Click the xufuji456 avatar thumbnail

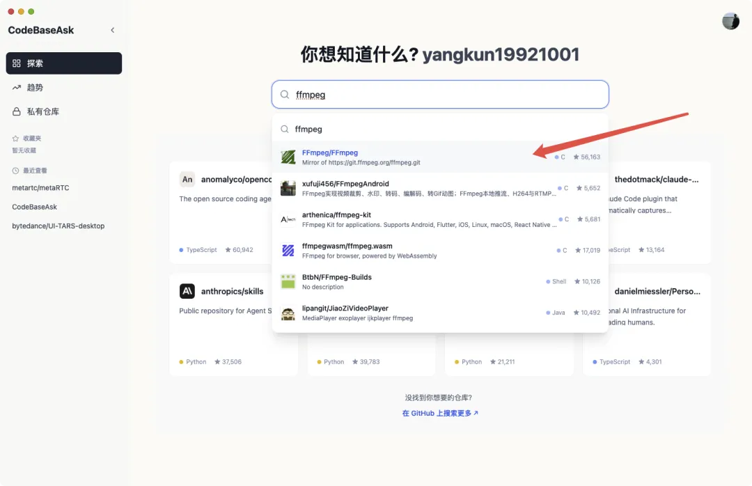[288, 188]
